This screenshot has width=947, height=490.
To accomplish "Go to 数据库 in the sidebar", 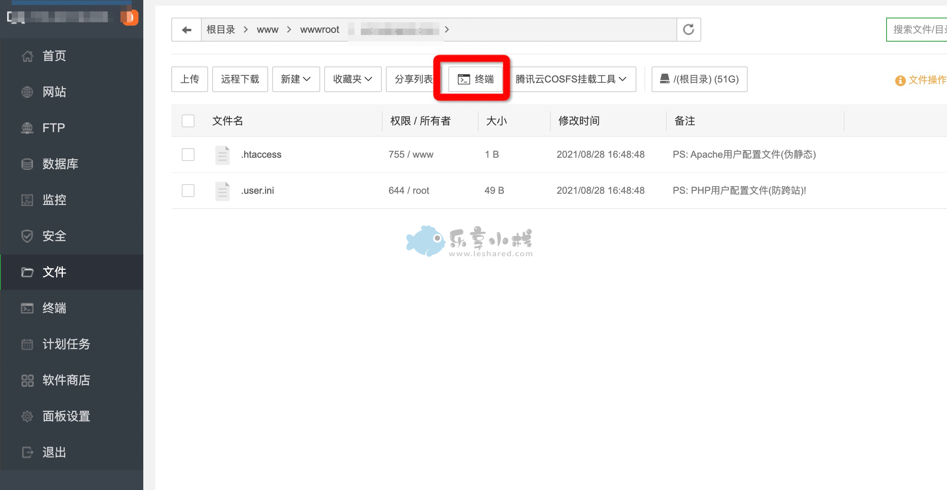I will pos(60,164).
